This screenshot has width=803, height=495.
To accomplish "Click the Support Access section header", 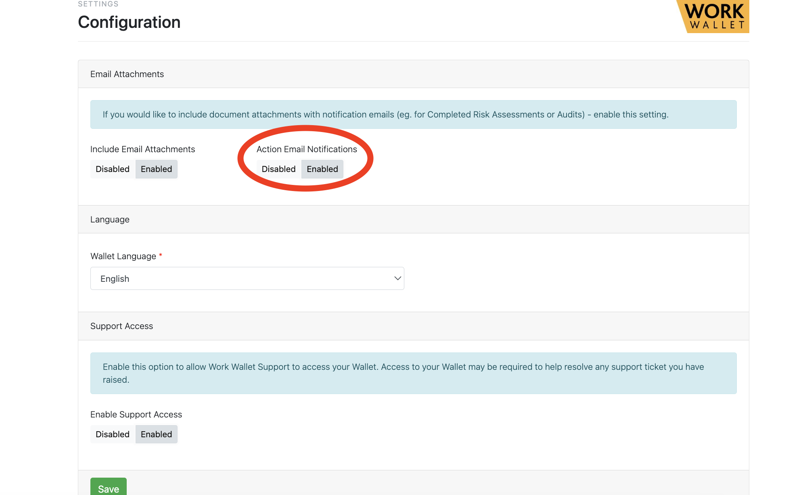I will (414, 326).
